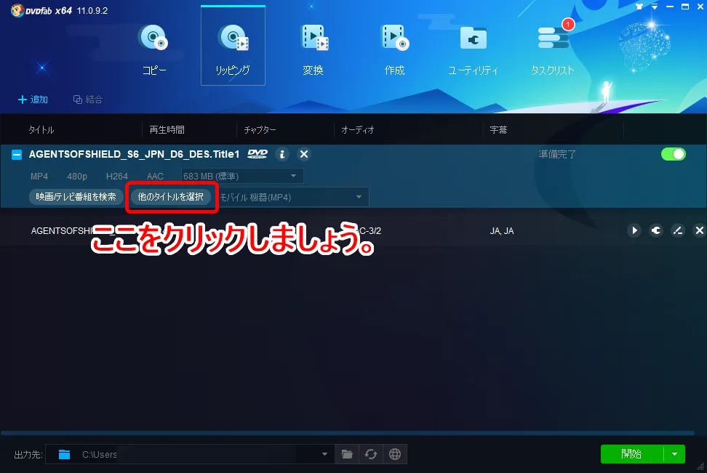707x473 pixels.
Task: Click the 結合 (Merge) button
Action: click(x=88, y=99)
